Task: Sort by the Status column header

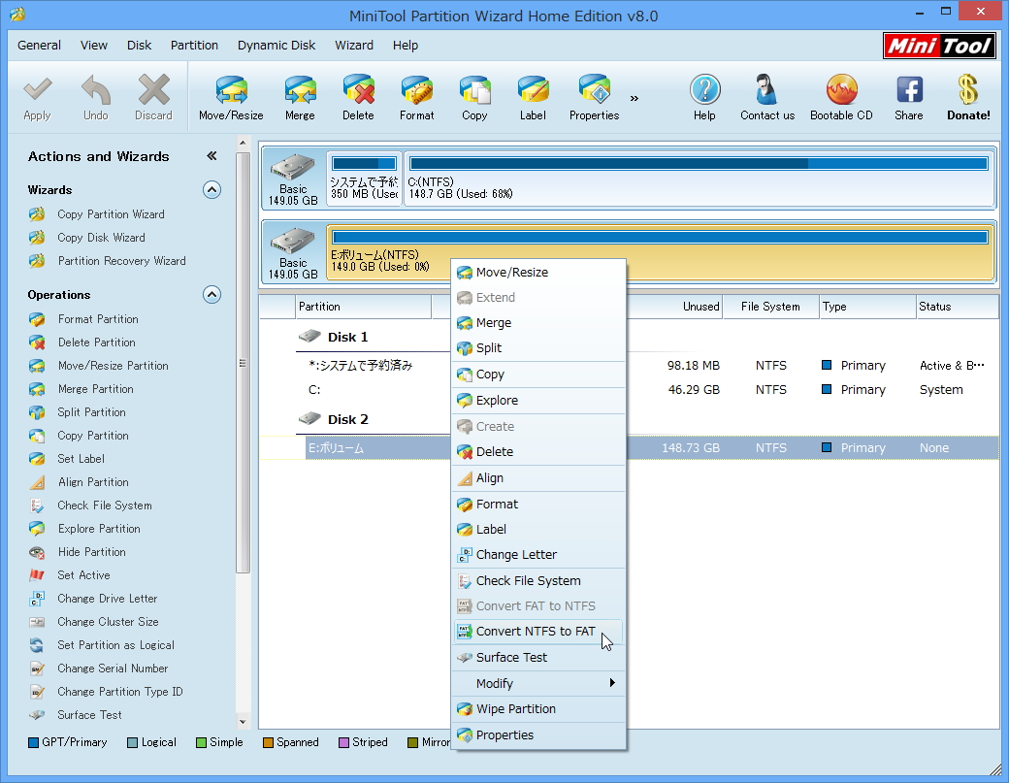Action: [957, 307]
